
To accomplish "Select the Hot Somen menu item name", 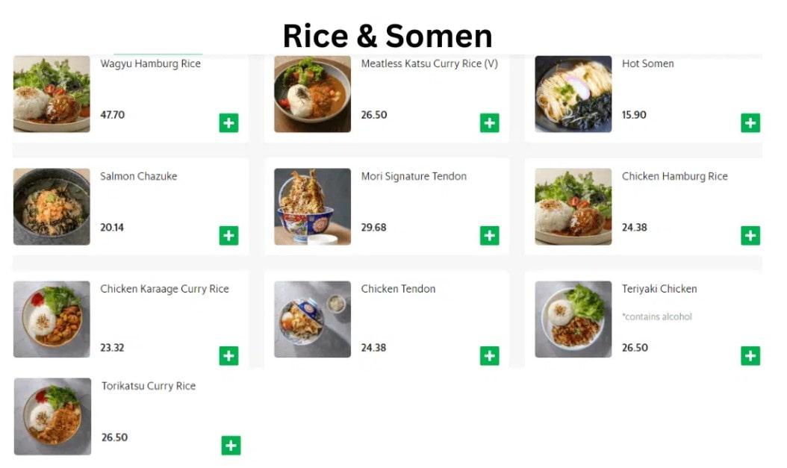I will [x=647, y=64].
